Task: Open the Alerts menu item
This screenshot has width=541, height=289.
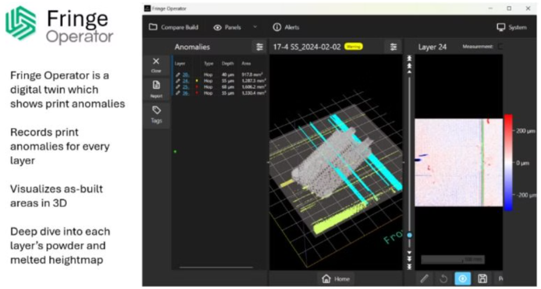Action: [286, 27]
